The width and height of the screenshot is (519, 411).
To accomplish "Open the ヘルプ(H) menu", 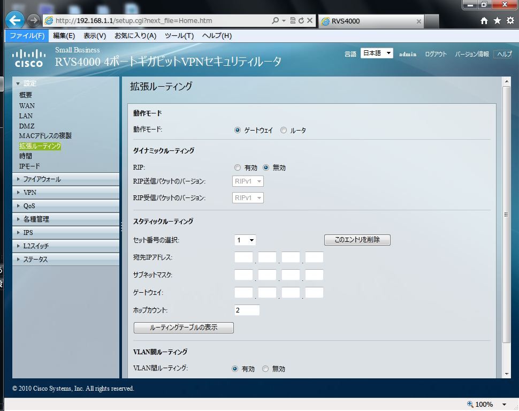I will [217, 36].
